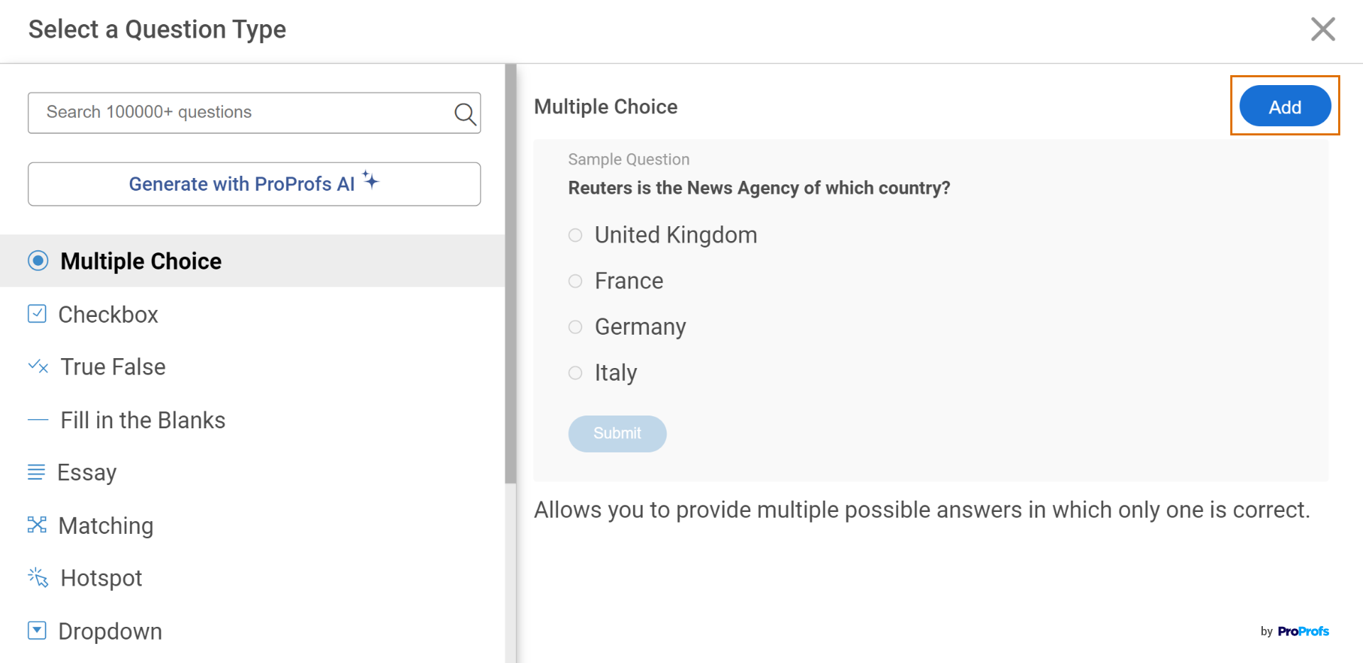This screenshot has height=663, width=1363.
Task: Click the Dropdown question type icon
Action: [37, 630]
